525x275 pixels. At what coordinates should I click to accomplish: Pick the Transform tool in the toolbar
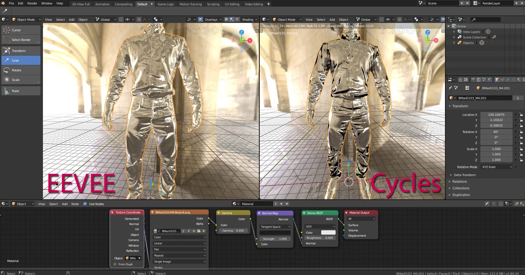tap(21, 51)
